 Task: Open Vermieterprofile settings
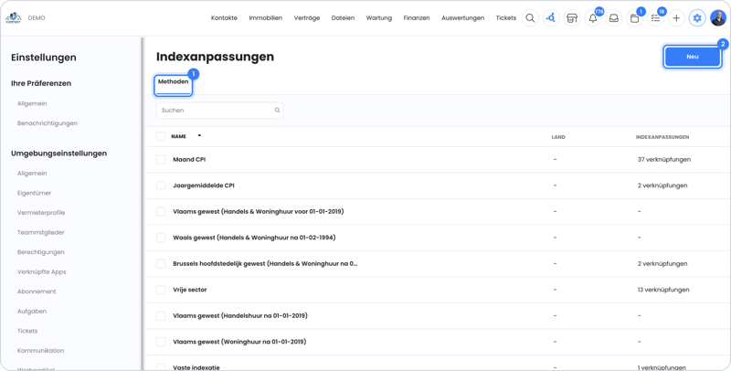pos(41,213)
